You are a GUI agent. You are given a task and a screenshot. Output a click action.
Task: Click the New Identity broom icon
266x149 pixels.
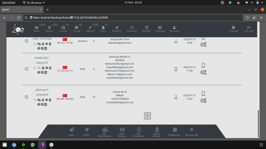[x=254, y=18]
